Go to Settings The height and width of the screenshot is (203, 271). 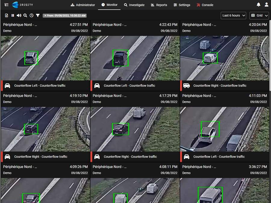click(x=182, y=5)
